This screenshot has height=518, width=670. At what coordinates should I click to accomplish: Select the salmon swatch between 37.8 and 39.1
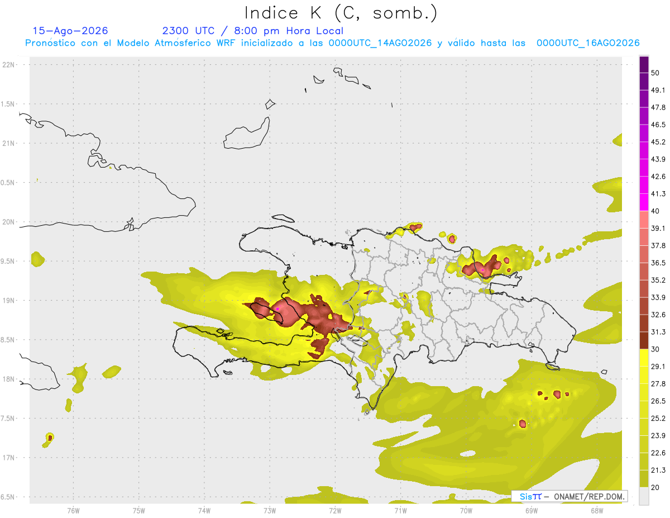[x=644, y=237]
